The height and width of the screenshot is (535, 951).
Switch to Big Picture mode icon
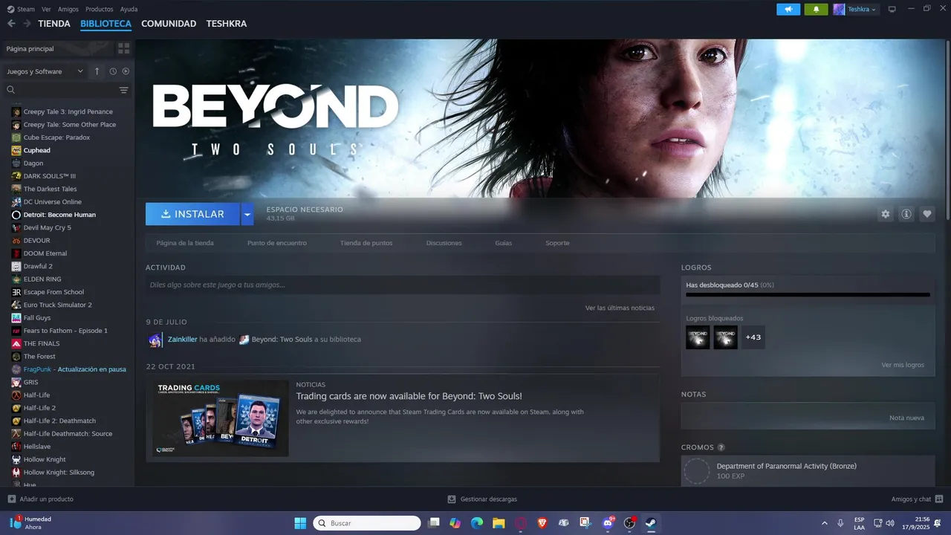click(x=892, y=10)
